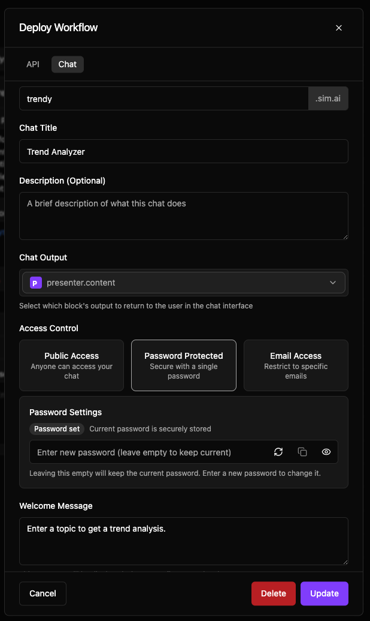This screenshot has height=621, width=370.
Task: Choose Password Protected access control
Action: pos(184,365)
